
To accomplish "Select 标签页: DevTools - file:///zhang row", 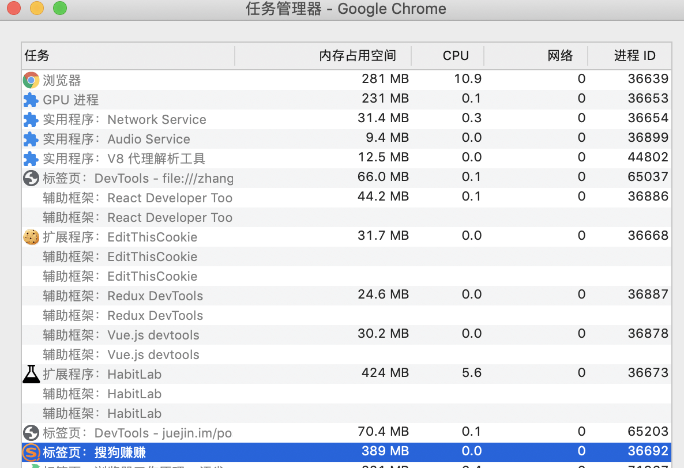I will pyautogui.click(x=347, y=178).
